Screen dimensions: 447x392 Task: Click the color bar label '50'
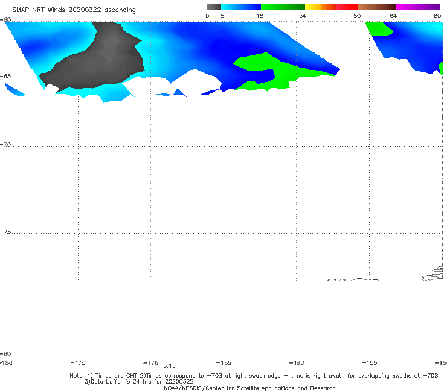[x=357, y=16]
